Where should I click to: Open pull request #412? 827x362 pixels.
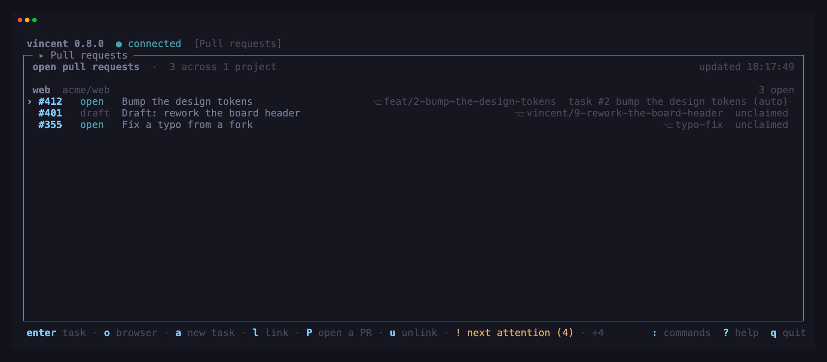point(50,102)
